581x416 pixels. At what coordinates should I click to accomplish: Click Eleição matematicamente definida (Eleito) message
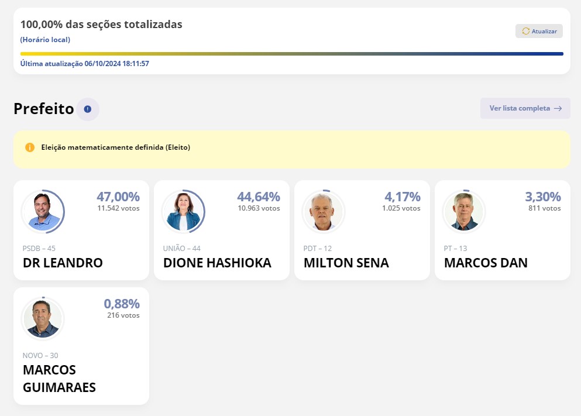[x=116, y=147]
